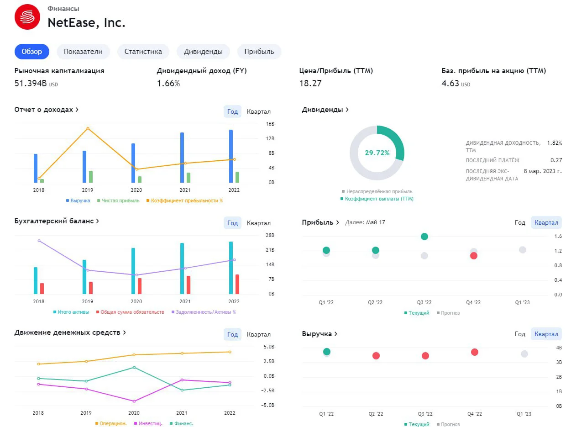Click the 2022 operating cash flow point
Image resolution: width=571 pixels, height=427 pixels.
coord(230,352)
